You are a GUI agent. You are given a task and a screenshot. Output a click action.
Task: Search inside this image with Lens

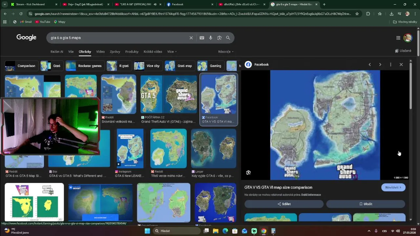point(248,173)
